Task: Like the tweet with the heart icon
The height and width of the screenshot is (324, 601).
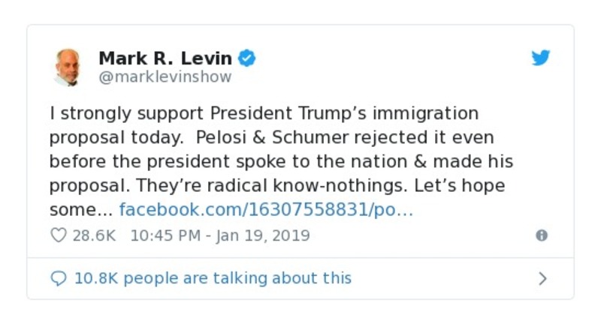Action: [x=58, y=235]
